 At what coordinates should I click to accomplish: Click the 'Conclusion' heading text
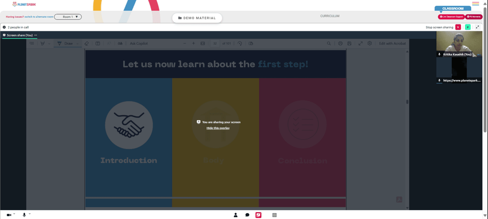click(x=303, y=161)
